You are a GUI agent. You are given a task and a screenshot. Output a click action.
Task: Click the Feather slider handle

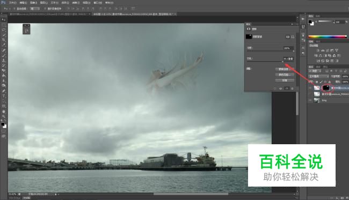click(x=282, y=62)
